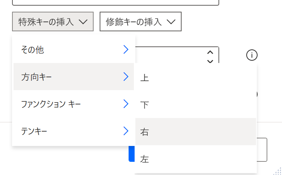Click the info icon beside the spinner field
Screen dimensions: 282x175
click(x=252, y=55)
